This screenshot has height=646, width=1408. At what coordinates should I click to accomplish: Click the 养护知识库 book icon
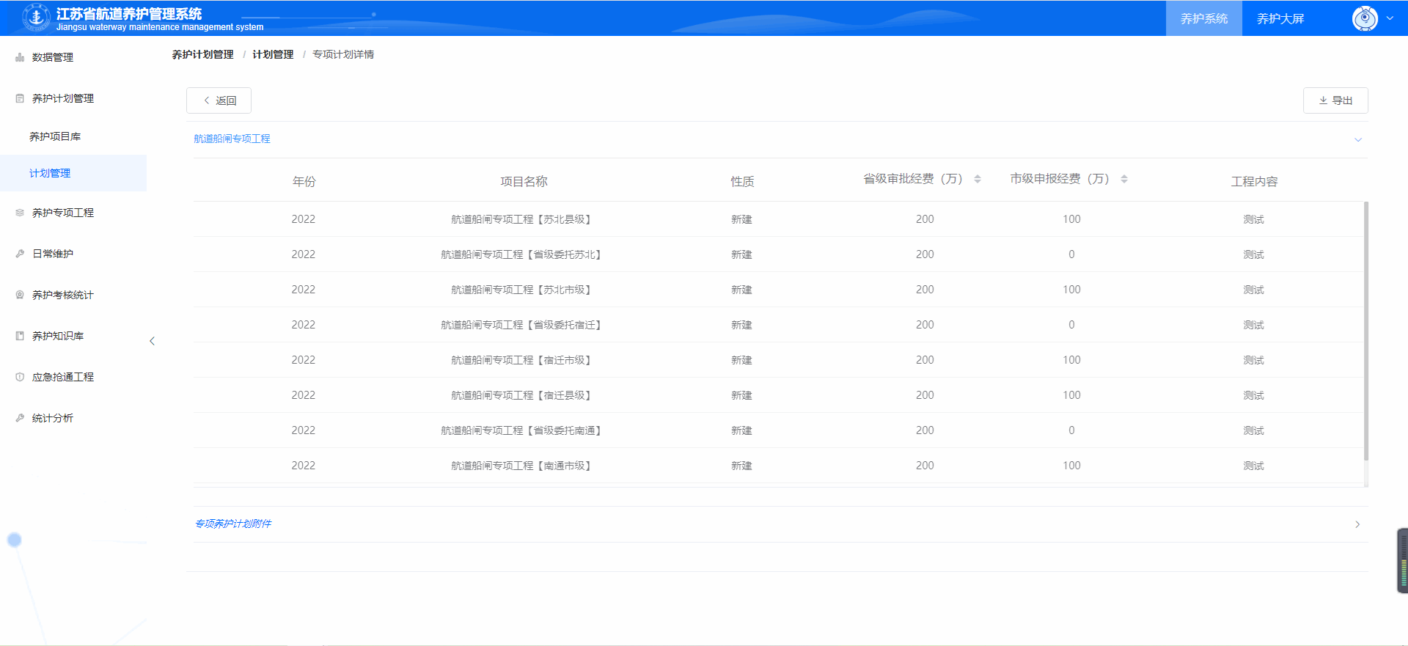click(20, 336)
